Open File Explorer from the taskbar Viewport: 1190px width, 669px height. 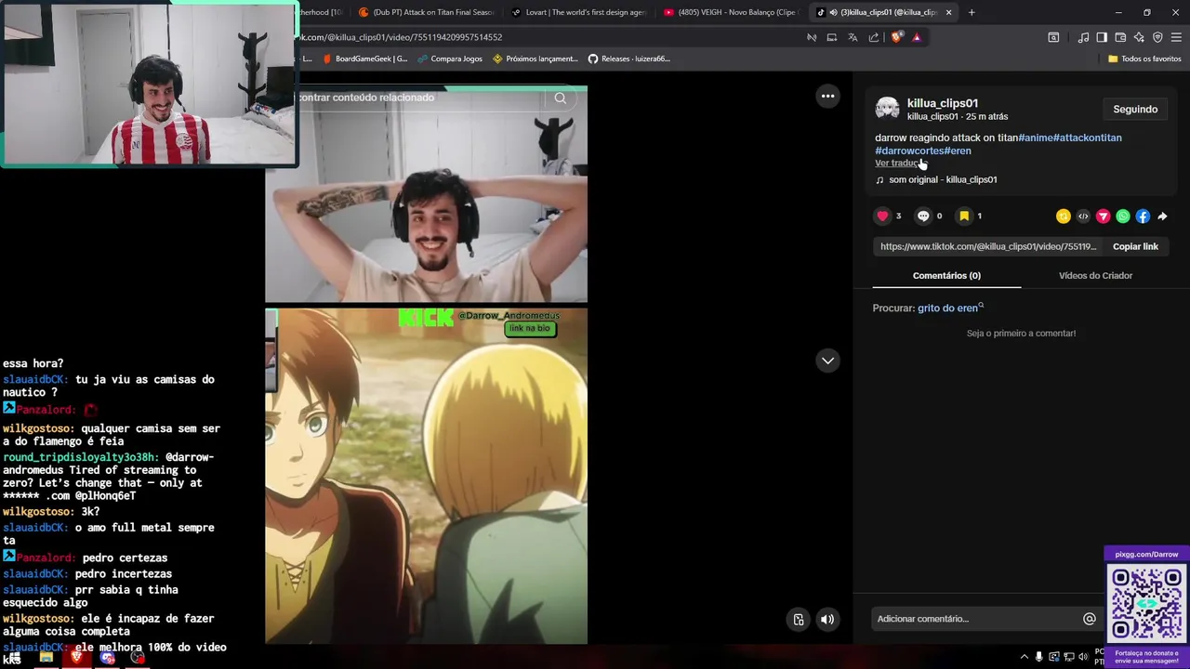coord(46,657)
